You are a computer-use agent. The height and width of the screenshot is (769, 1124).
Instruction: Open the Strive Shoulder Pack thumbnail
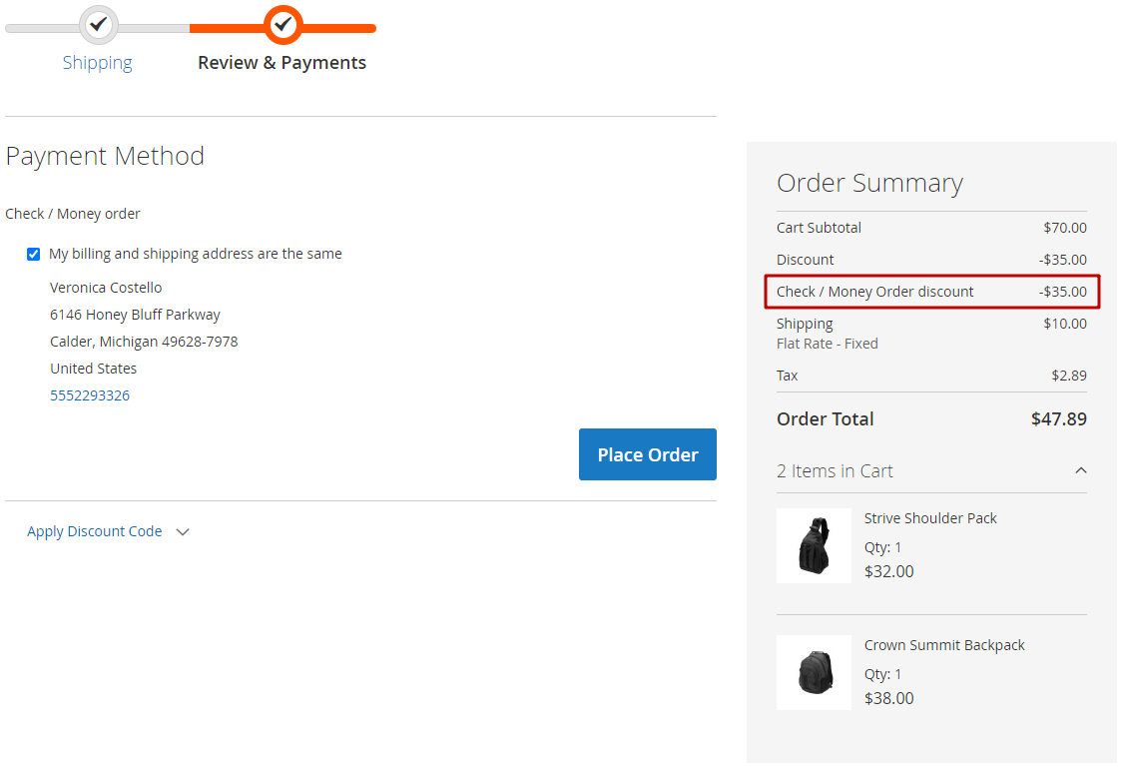pos(814,545)
